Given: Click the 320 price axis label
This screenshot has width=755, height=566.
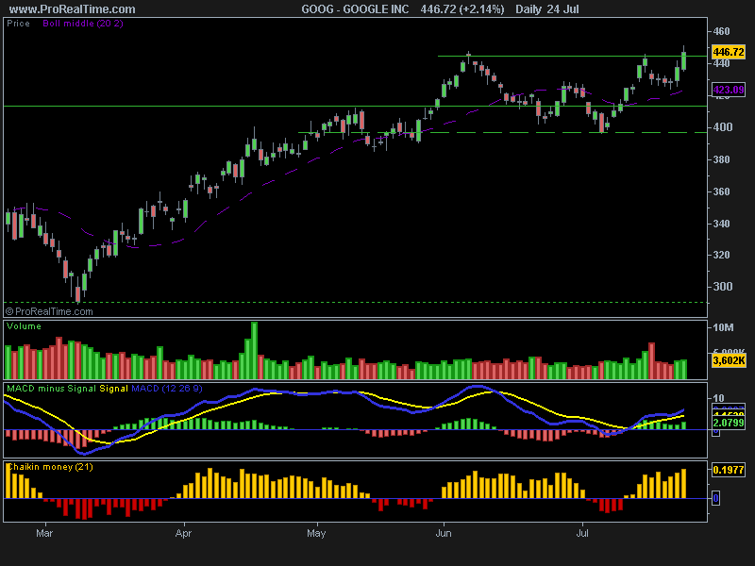Looking at the screenshot, I should coord(721,255).
